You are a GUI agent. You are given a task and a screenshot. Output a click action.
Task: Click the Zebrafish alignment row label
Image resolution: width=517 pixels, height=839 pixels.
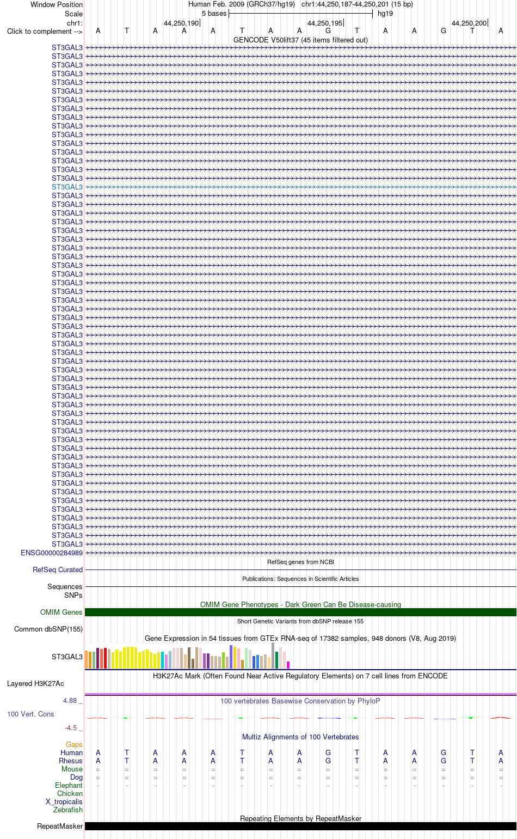click(68, 810)
